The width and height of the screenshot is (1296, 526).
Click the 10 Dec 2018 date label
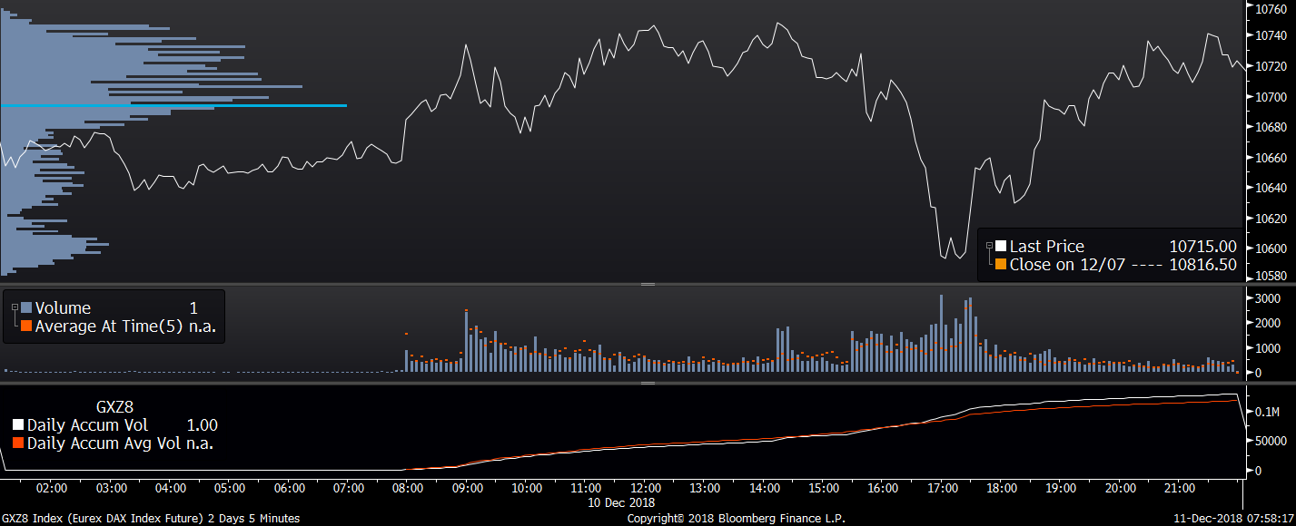point(620,502)
